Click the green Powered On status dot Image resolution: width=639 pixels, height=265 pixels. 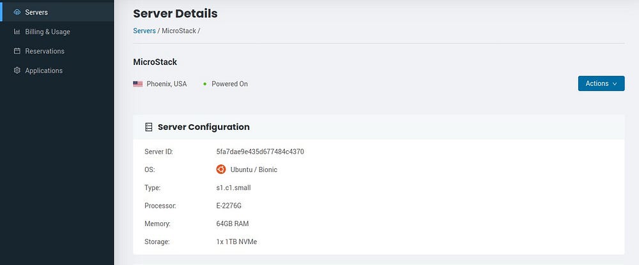(x=205, y=84)
